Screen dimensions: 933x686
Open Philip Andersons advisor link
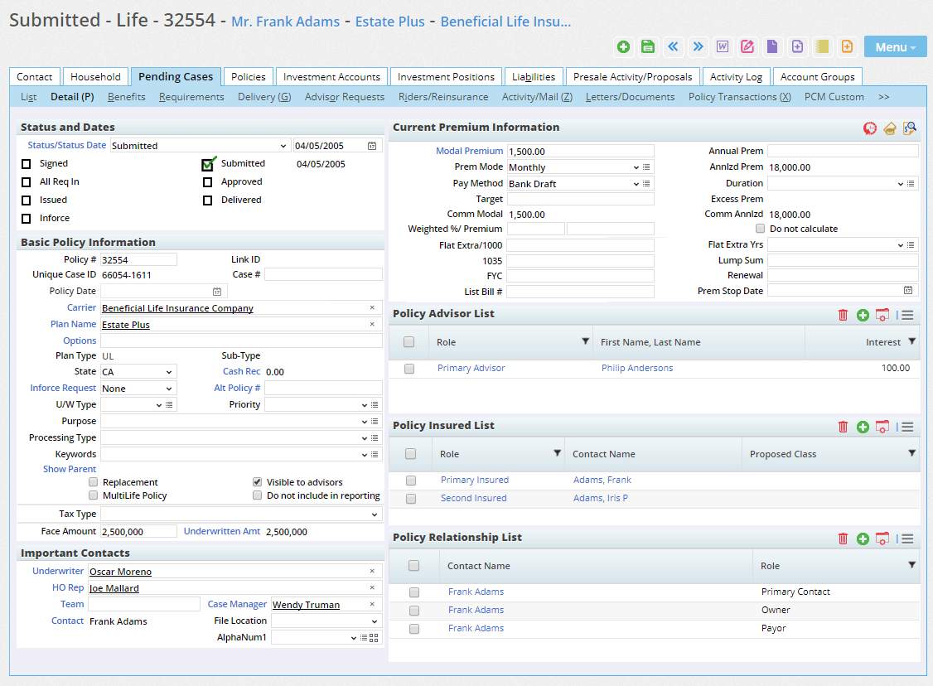coord(637,368)
